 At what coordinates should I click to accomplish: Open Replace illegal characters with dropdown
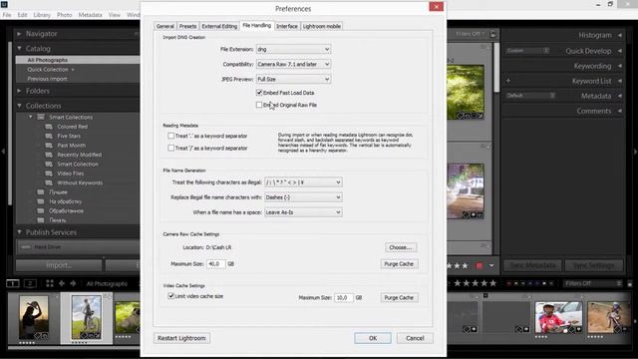303,197
